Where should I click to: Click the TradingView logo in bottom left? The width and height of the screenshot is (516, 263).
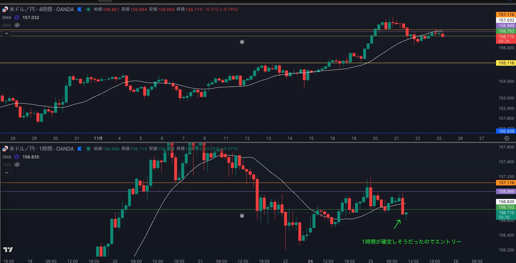click(8, 249)
